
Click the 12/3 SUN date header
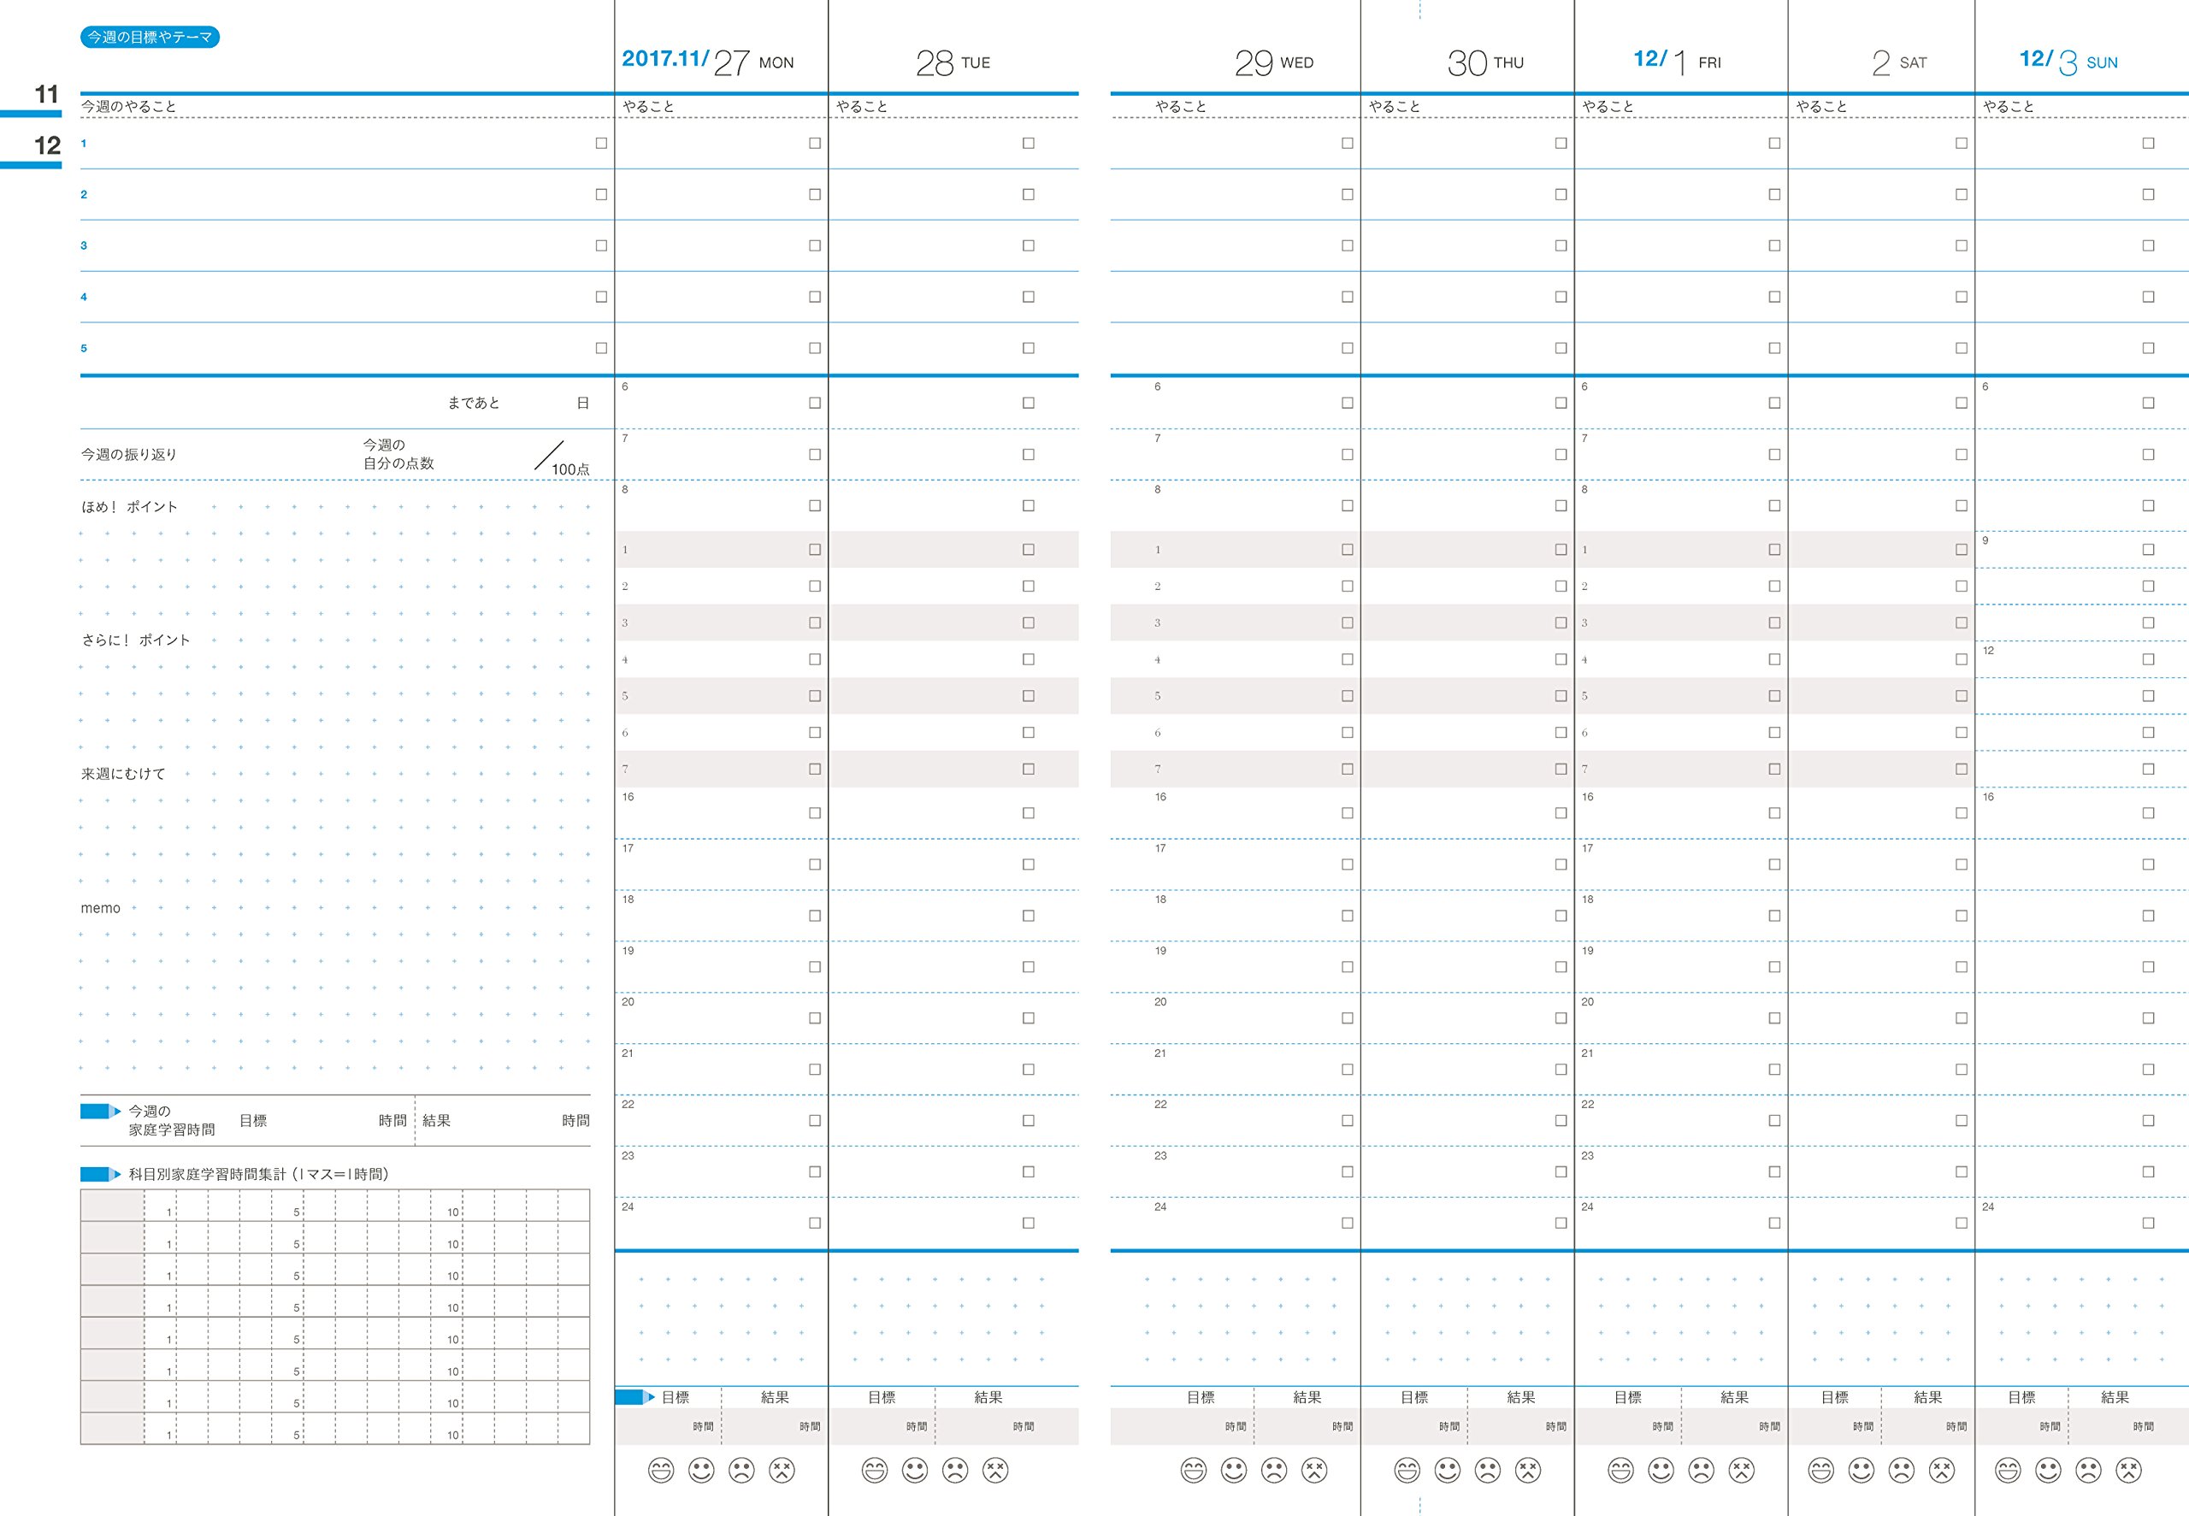point(2068,61)
